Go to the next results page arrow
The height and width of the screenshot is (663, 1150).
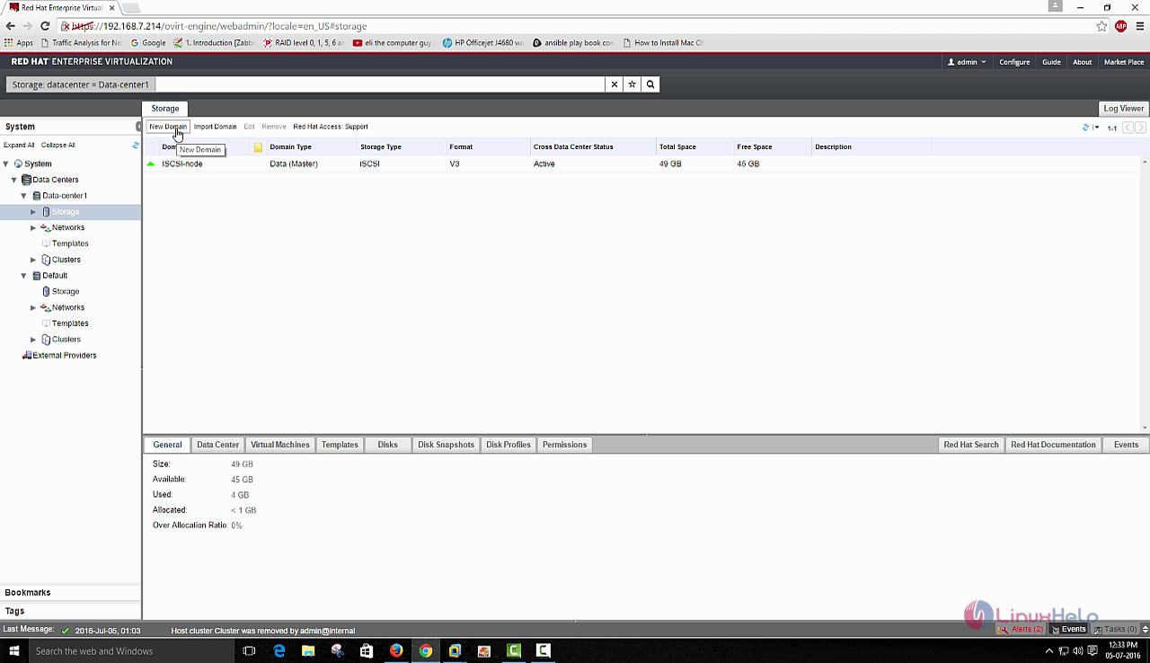click(1141, 128)
